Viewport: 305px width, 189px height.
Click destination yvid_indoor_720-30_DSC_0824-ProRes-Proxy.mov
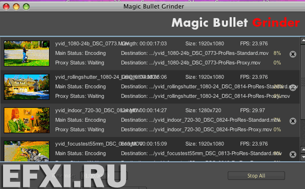(196, 129)
